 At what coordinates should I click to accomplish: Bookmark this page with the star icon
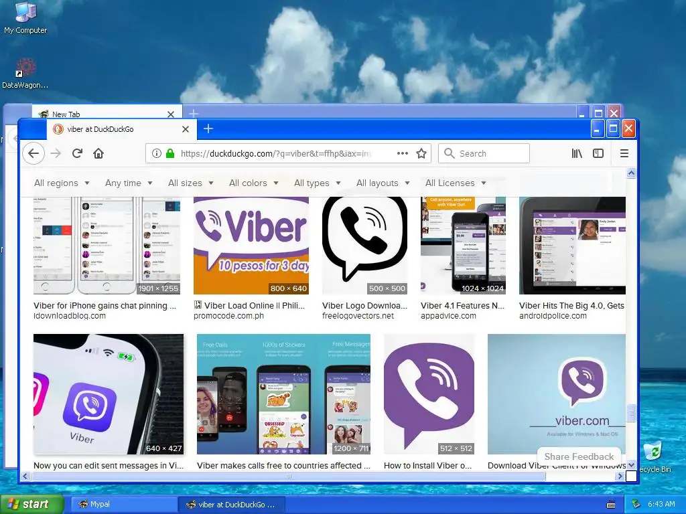(421, 153)
